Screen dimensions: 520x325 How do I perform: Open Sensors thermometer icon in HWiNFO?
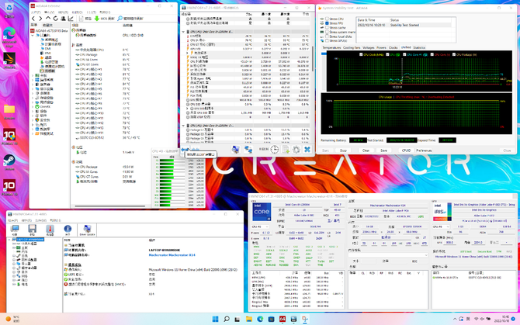click(50, 229)
